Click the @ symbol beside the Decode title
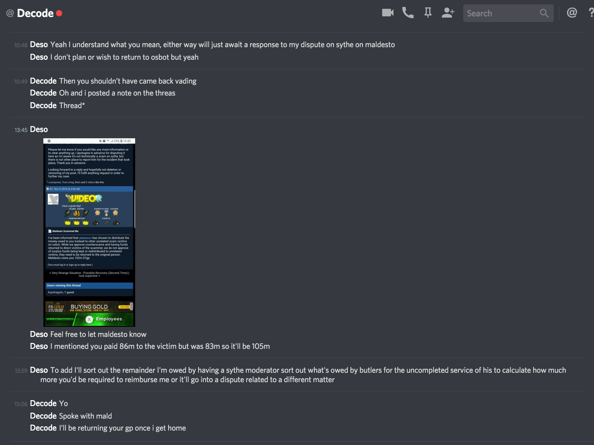 pyautogui.click(x=10, y=13)
